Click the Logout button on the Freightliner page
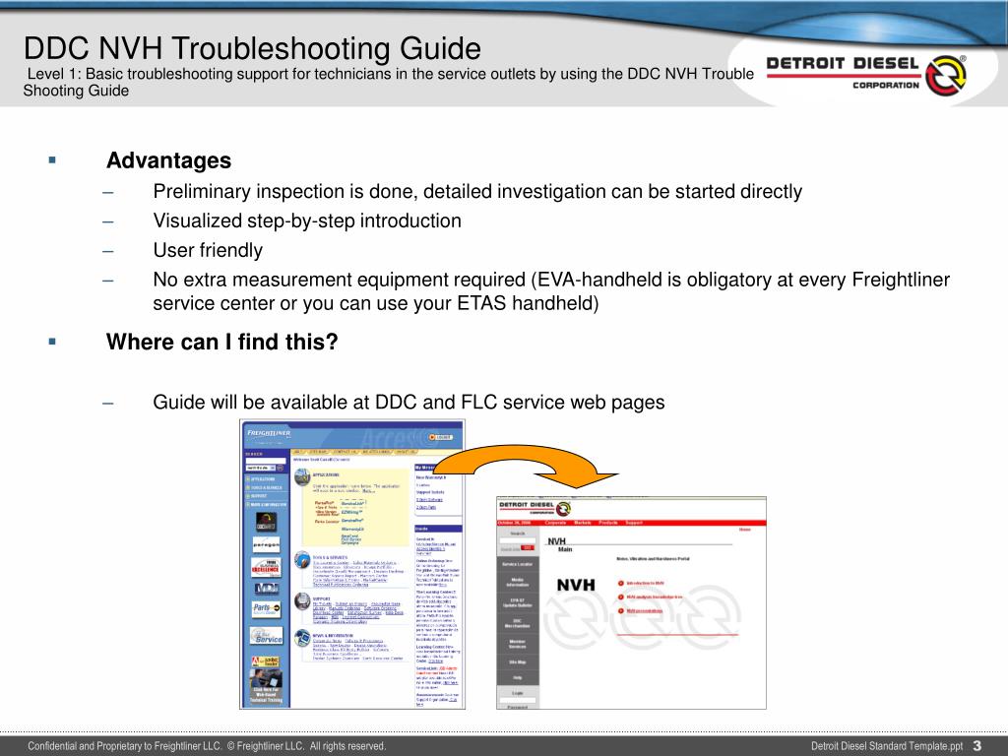The width and height of the screenshot is (1008, 756). point(440,437)
